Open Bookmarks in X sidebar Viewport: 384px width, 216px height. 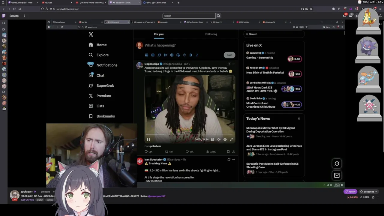[102, 116]
